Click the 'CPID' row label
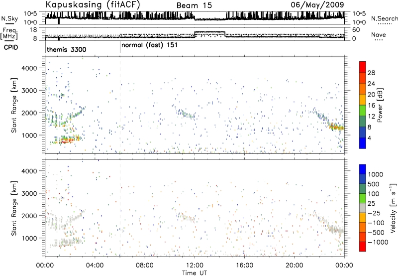This screenshot has height=276, width=398. point(10,47)
